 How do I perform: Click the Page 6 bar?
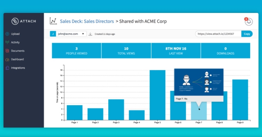[178, 111]
